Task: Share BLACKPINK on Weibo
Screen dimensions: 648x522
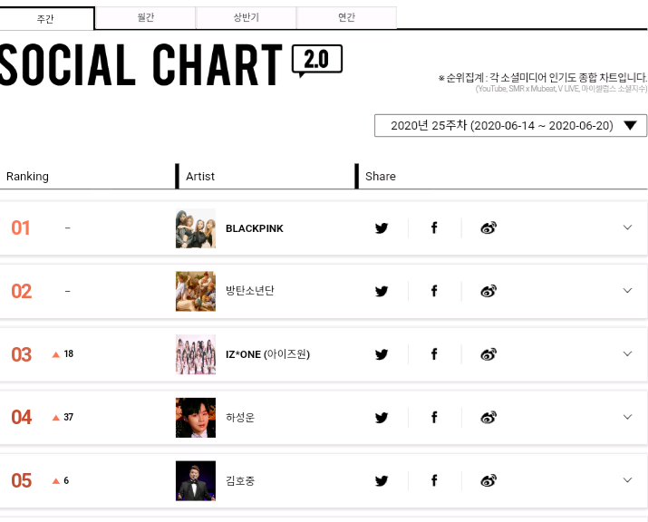Action: (488, 228)
